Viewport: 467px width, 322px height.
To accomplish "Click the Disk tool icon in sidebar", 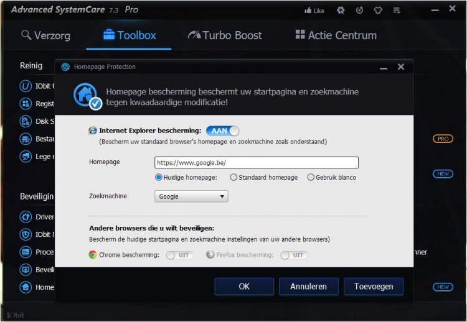I will coord(26,121).
